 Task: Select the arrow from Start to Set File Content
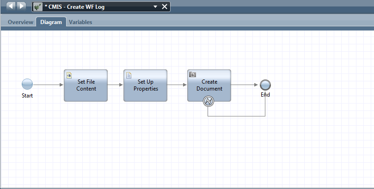point(48,85)
